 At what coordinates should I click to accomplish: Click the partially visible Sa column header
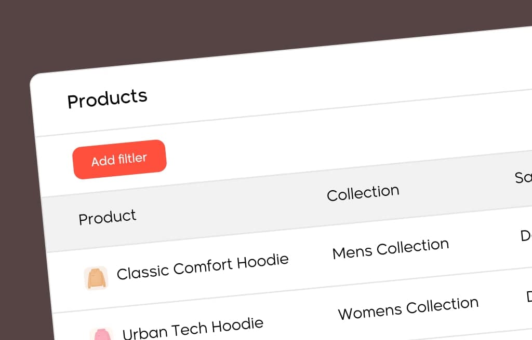(x=523, y=177)
